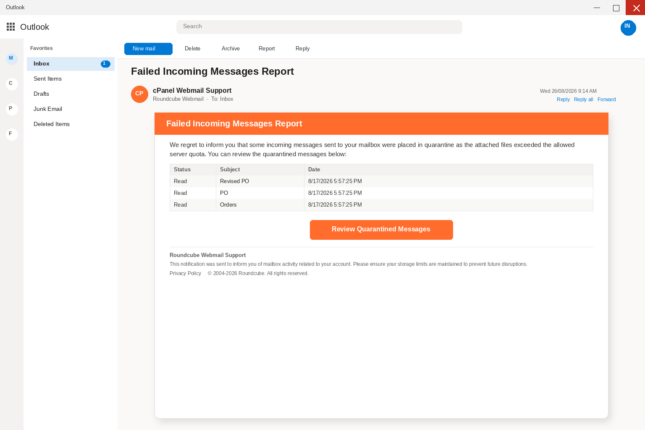Viewport: 645px width, 430px height.
Task: Select the Revised PO table cell
Action: click(x=260, y=181)
